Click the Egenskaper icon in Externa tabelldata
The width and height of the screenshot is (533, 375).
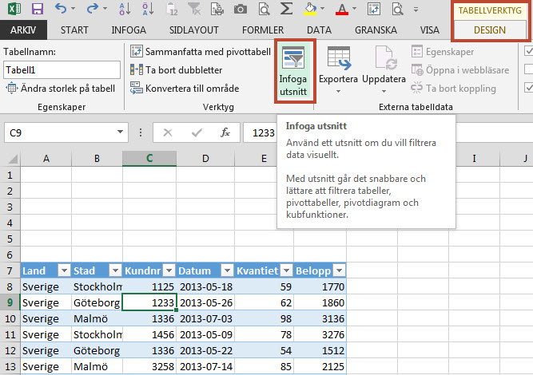pyautogui.click(x=417, y=52)
